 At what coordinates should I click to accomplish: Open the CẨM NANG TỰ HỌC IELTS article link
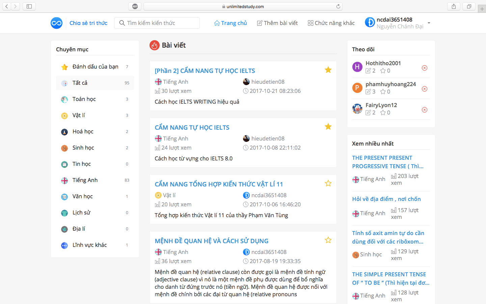point(192,127)
